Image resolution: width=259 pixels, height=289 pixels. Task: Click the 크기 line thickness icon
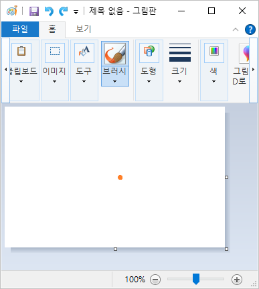point(180,53)
